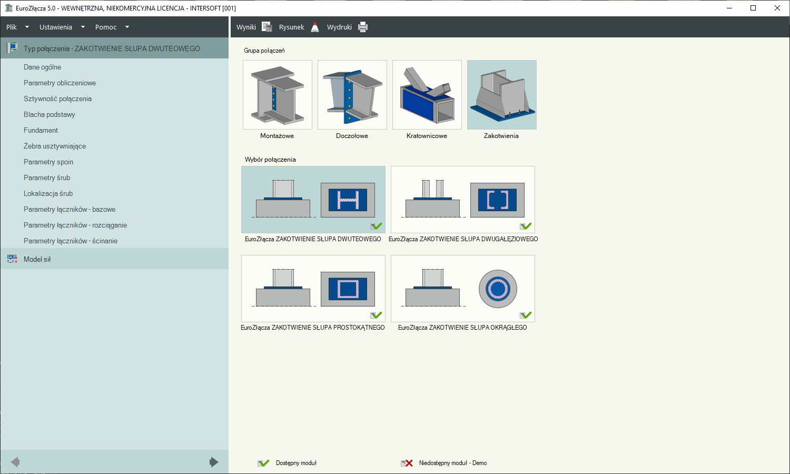Click caption EuroZłącza ZAKOTWIENIE SŁUPA DWUGAŁĘZIOWEGO

[463, 239]
